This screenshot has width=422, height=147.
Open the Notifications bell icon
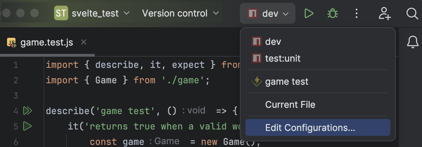413,42
